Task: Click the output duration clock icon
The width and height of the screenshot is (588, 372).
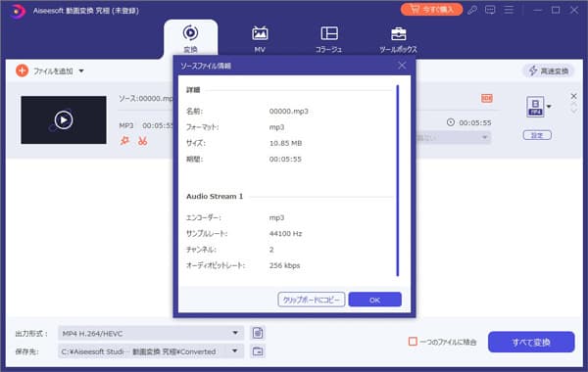Action: pyautogui.click(x=451, y=122)
